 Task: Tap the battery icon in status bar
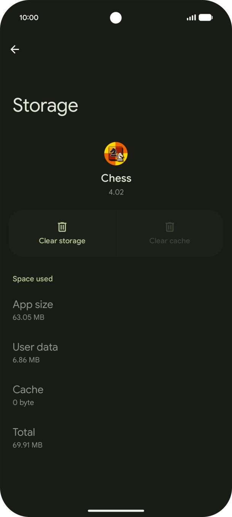[205, 18]
